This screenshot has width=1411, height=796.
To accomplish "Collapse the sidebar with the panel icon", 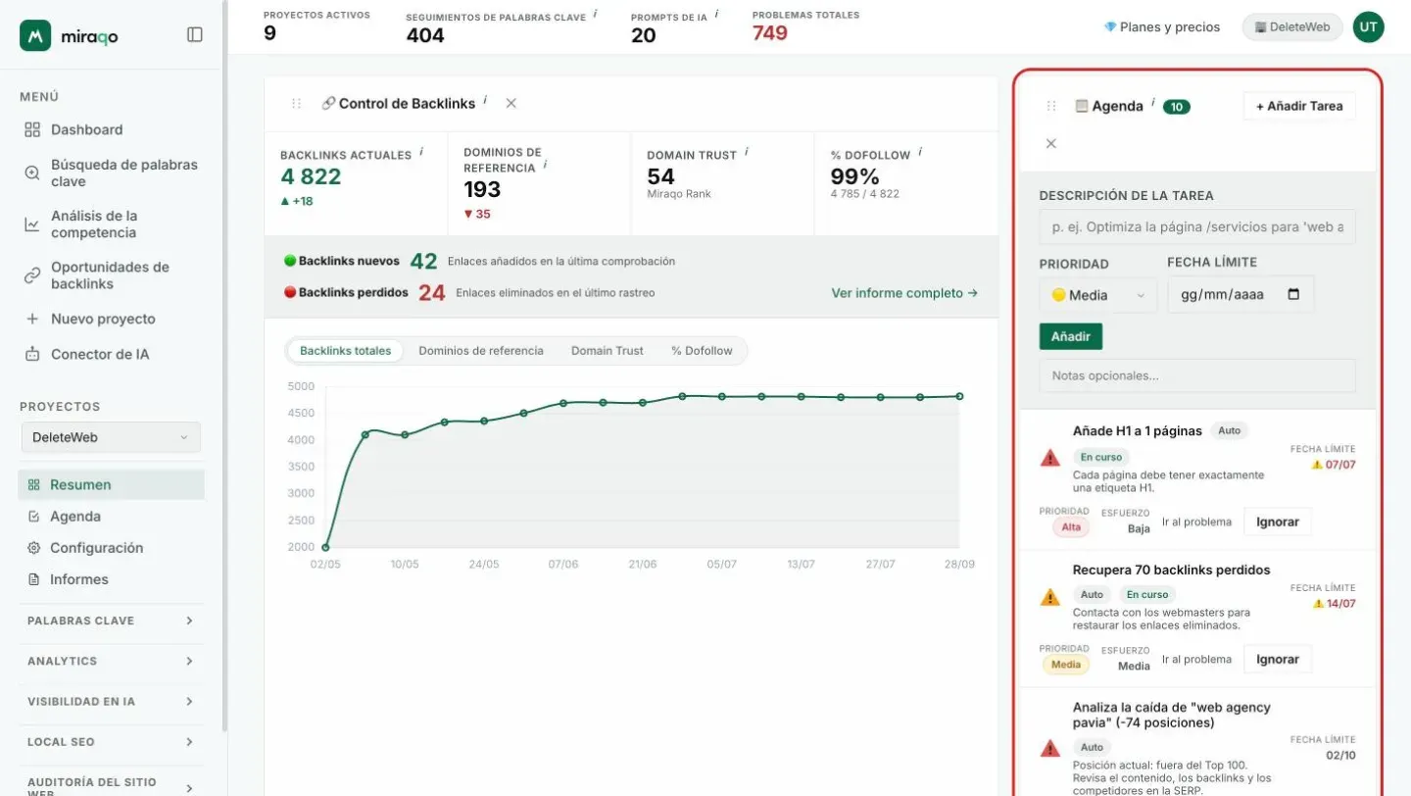I will point(195,35).
